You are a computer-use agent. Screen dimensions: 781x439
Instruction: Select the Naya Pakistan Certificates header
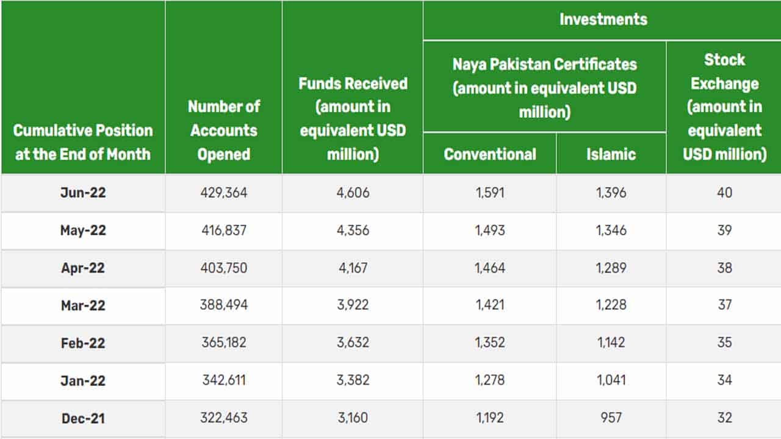pyautogui.click(x=544, y=88)
